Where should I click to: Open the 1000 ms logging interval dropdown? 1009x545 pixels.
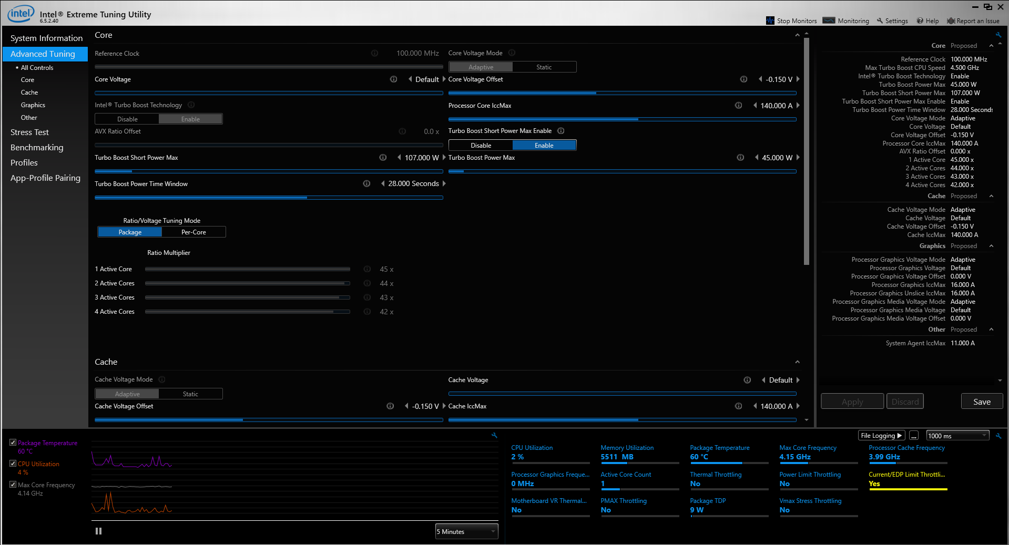[x=957, y=436]
